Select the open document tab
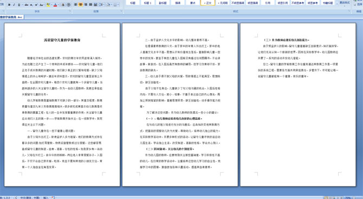Image resolution: width=363 pixels, height=199 pixels. point(11,17)
